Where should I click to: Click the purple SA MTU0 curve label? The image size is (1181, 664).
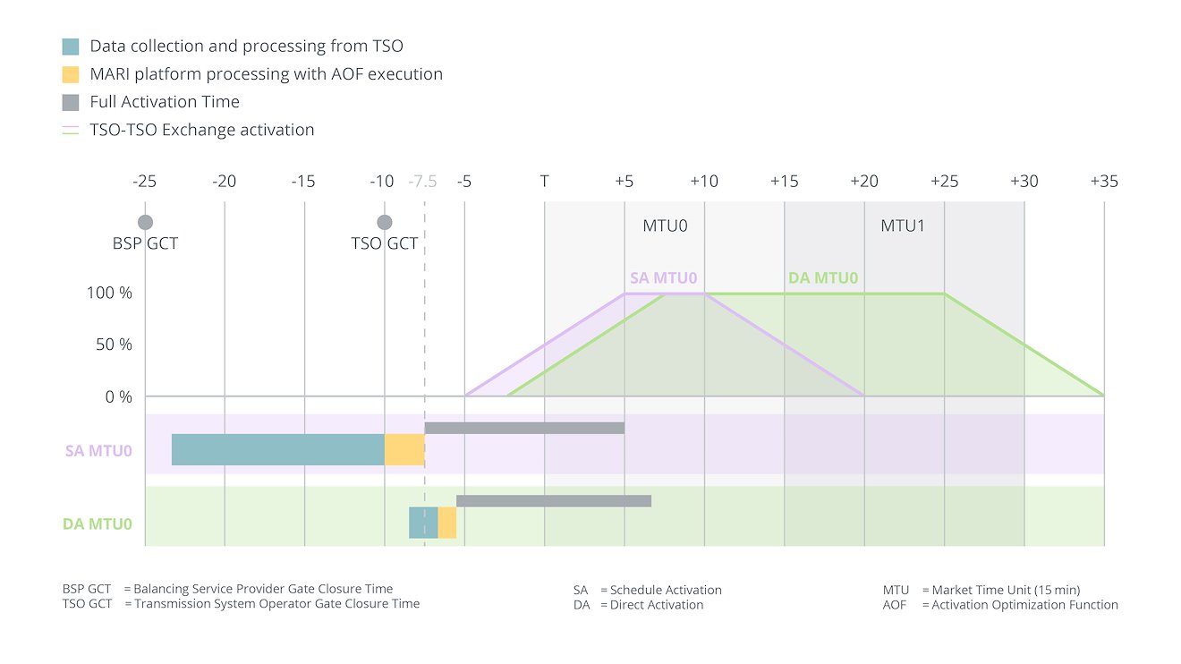[x=663, y=277]
